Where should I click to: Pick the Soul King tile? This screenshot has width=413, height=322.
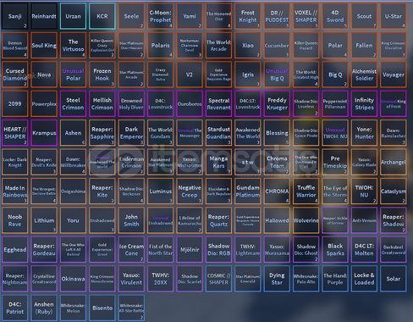click(44, 45)
